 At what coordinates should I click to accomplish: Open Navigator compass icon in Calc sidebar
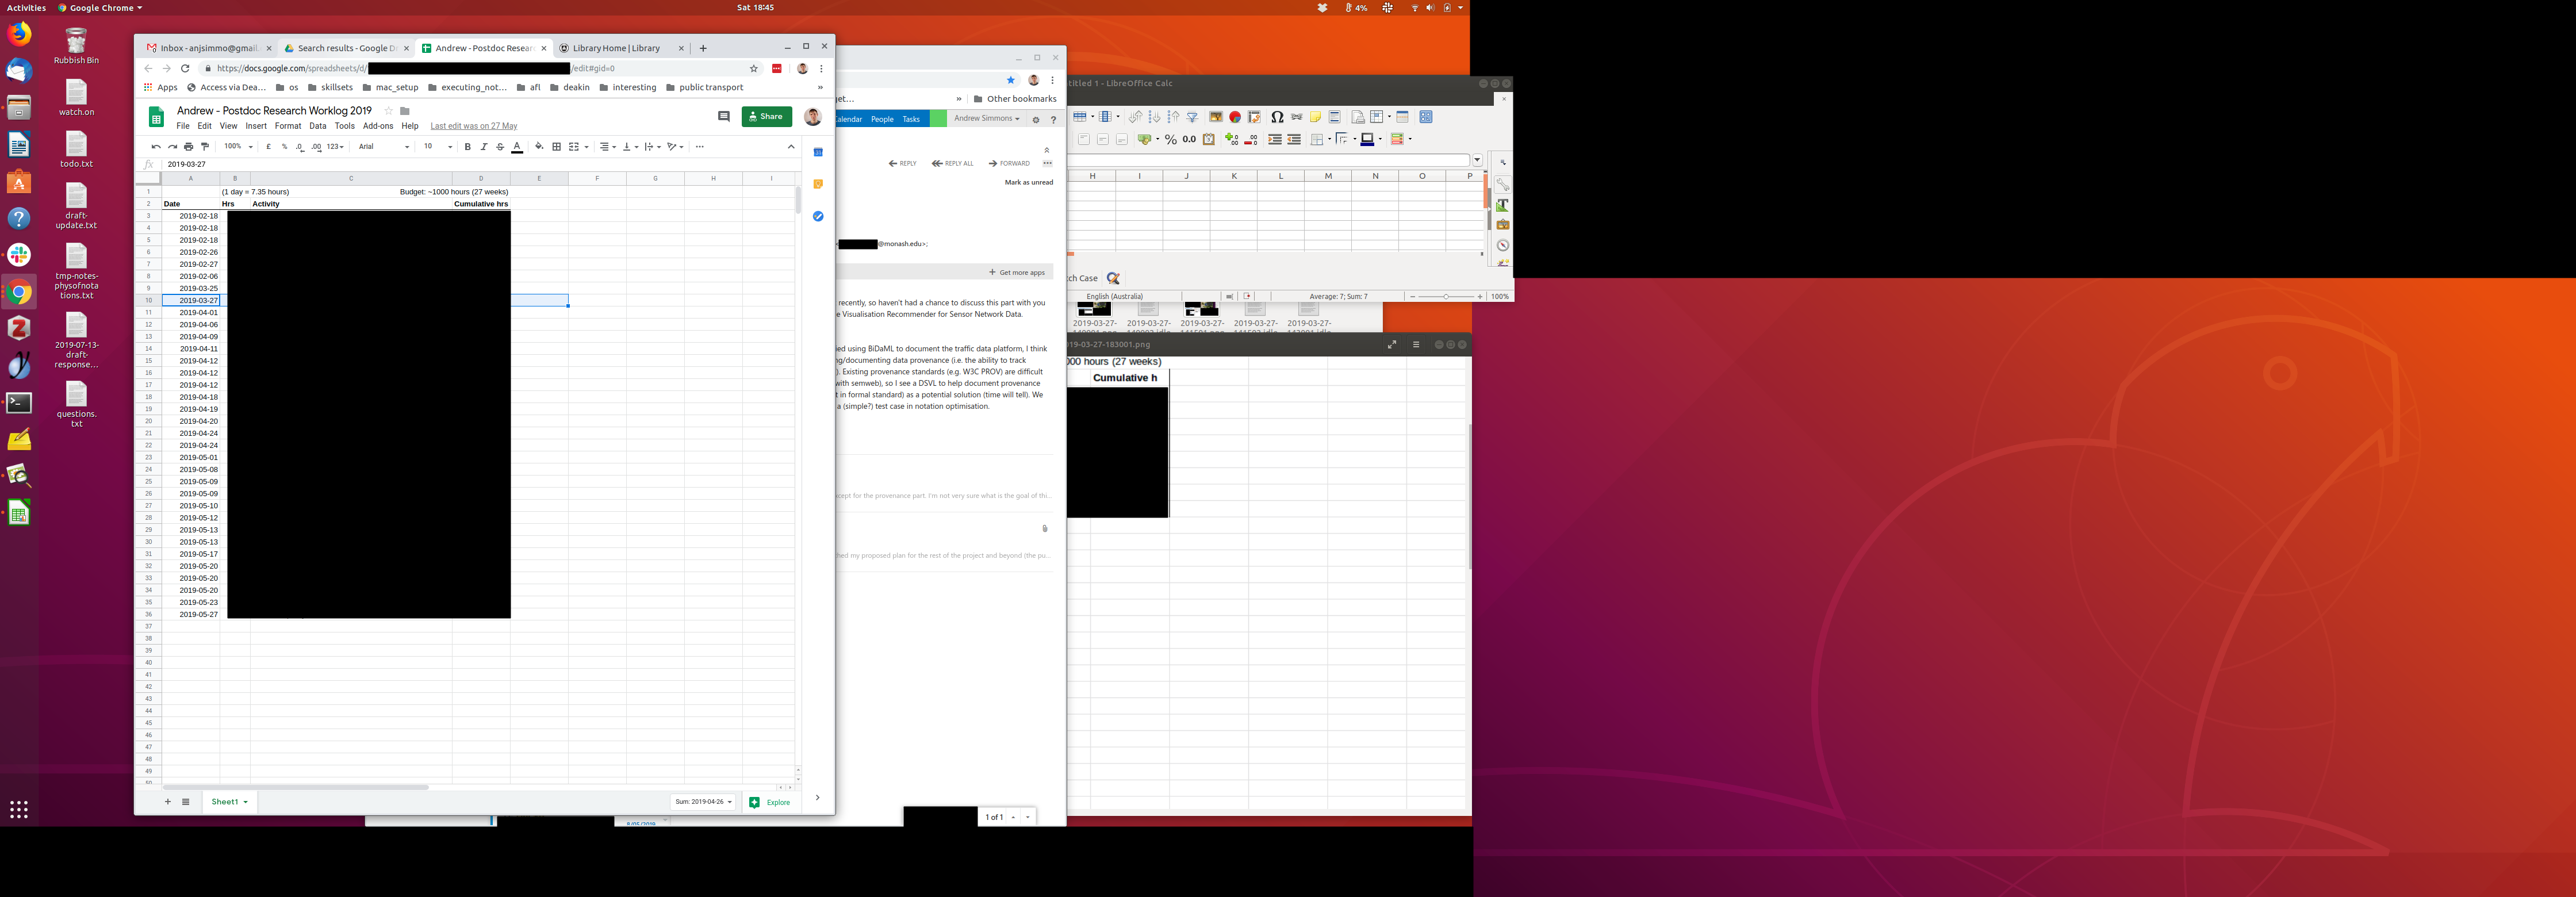click(x=1503, y=245)
